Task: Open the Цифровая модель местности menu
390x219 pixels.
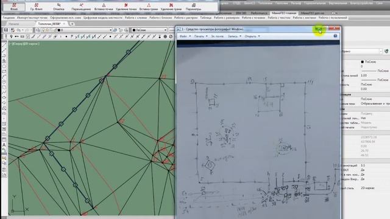Action: (x=103, y=18)
